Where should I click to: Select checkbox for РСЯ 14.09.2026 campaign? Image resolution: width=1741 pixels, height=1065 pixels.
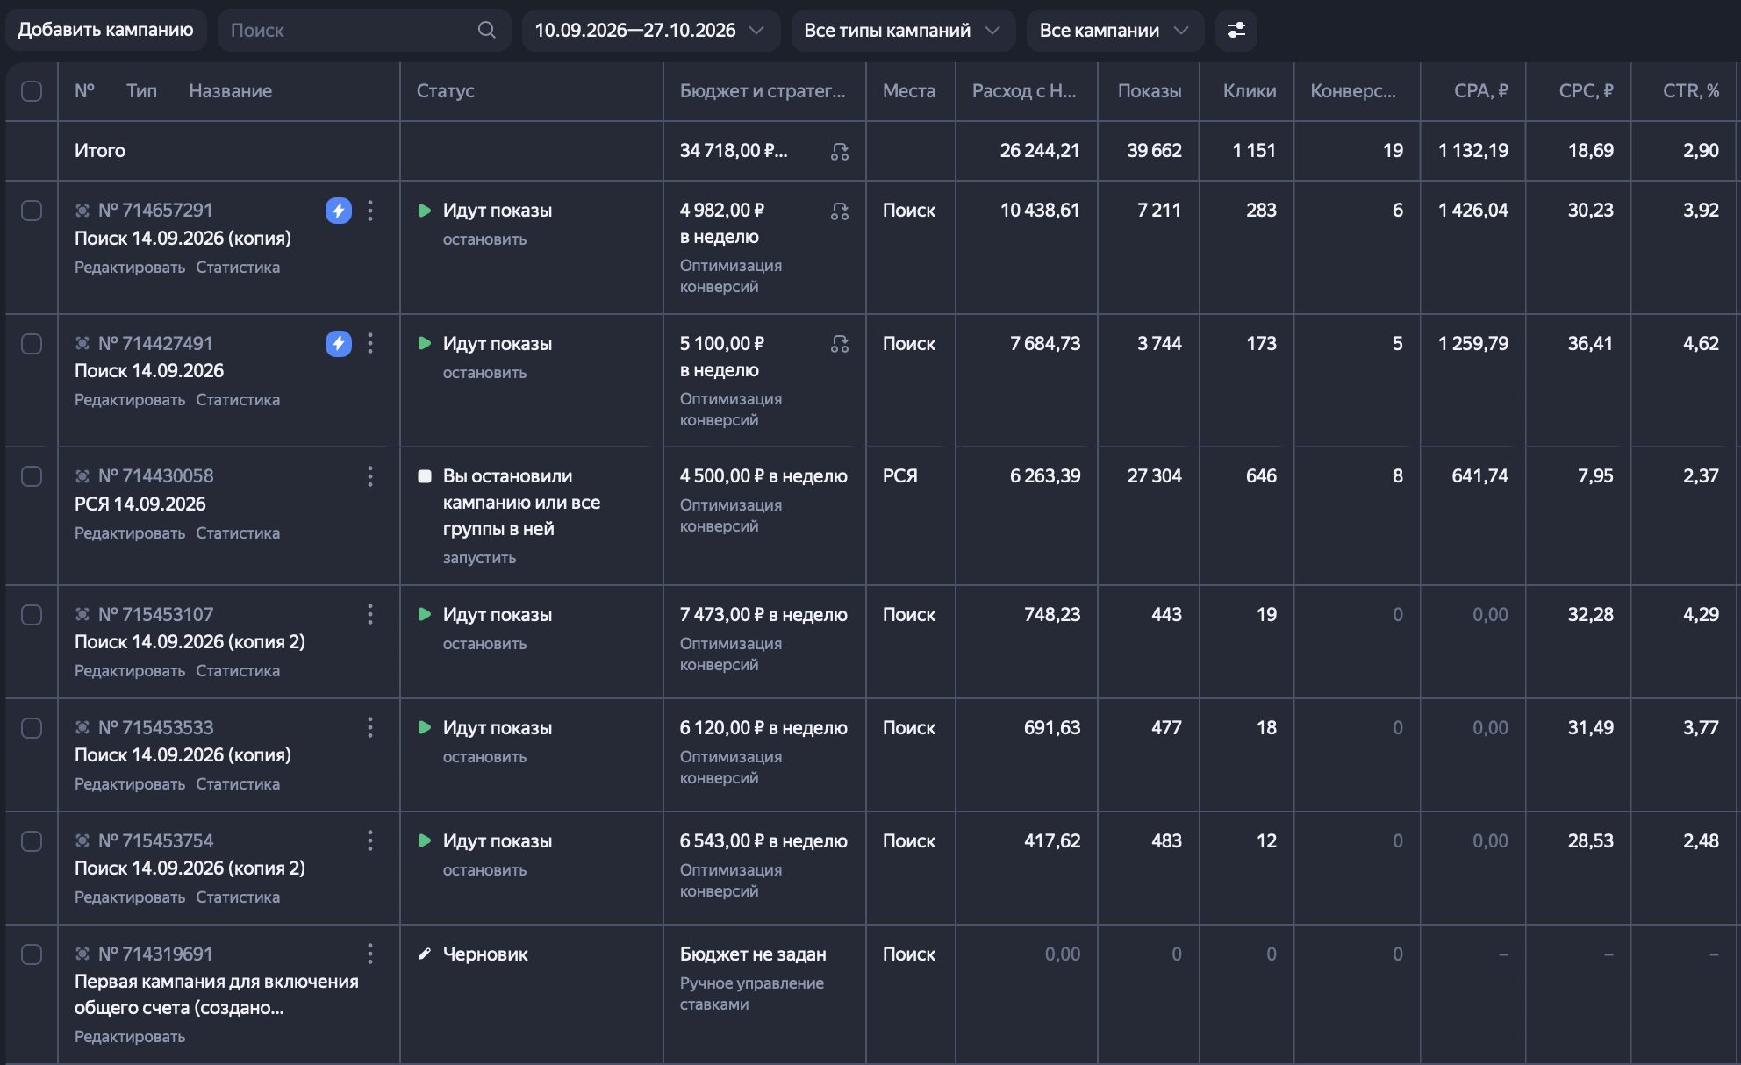click(32, 476)
